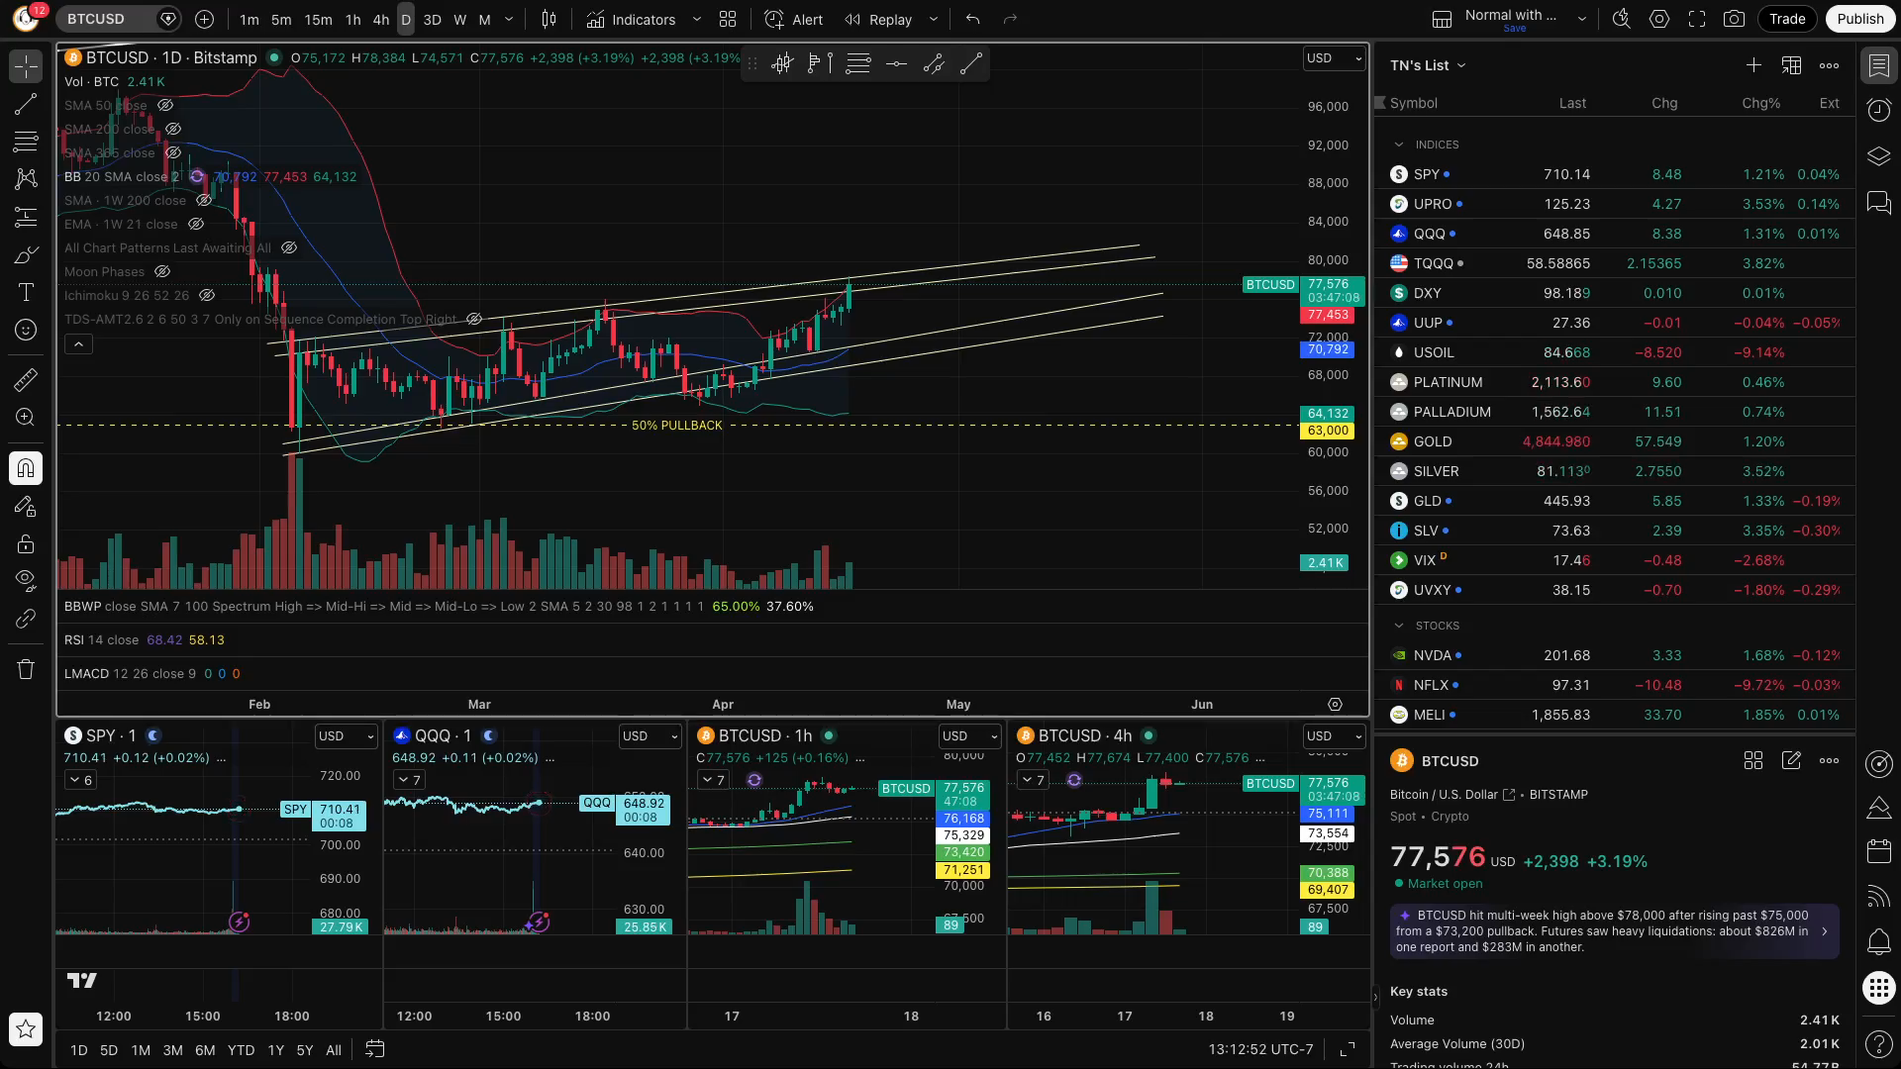1901x1069 pixels.
Task: Open favorites star toolbar at bottom left
Action: pyautogui.click(x=26, y=1029)
